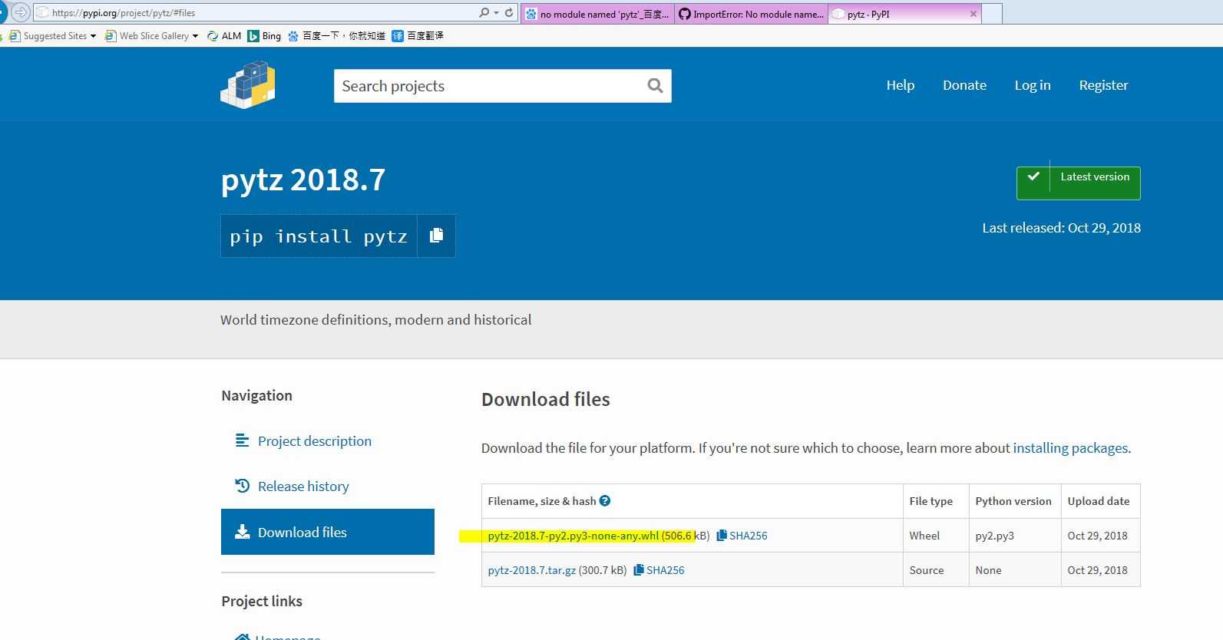Click the 百度翻译 favorites icon
1223x640 pixels.
click(398, 36)
